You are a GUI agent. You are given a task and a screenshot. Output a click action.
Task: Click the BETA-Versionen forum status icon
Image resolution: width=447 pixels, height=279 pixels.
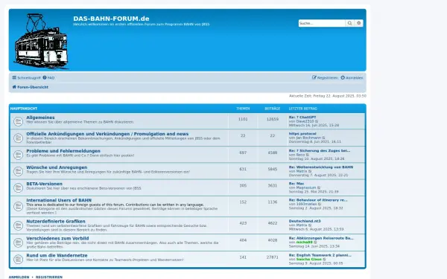pos(18,187)
